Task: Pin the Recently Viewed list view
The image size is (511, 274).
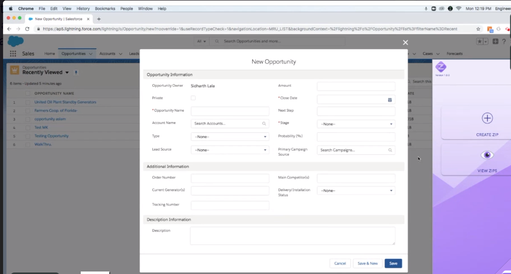Action: 76,73
